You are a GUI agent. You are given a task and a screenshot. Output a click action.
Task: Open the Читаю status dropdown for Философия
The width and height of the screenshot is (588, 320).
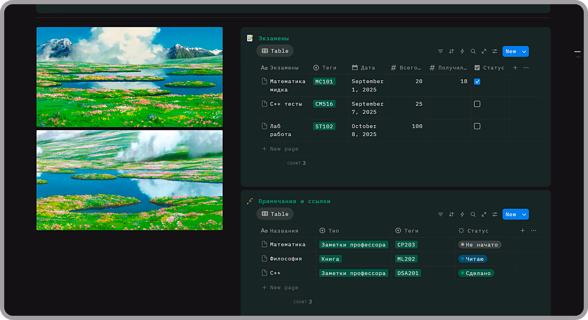473,259
